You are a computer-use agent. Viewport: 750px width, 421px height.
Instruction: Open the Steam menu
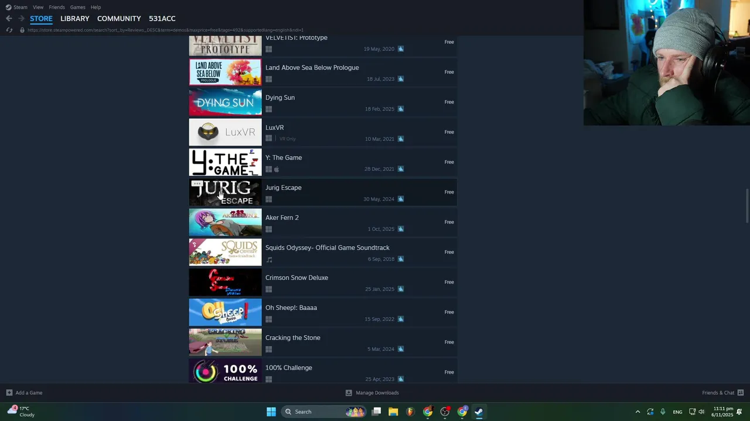click(x=16, y=7)
